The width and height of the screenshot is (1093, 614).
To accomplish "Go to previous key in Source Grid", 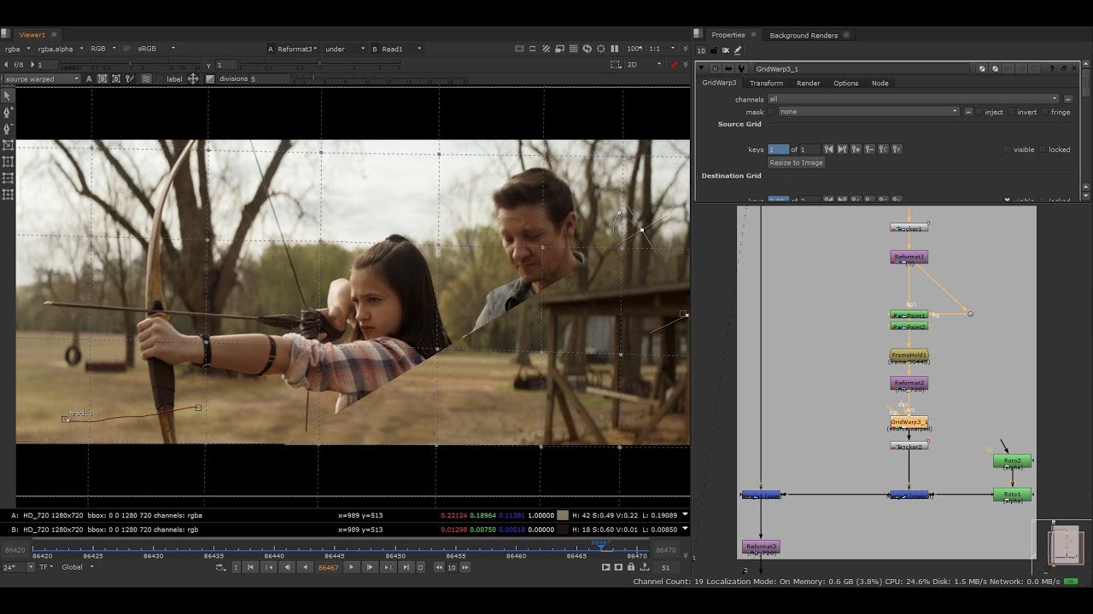I will point(828,149).
